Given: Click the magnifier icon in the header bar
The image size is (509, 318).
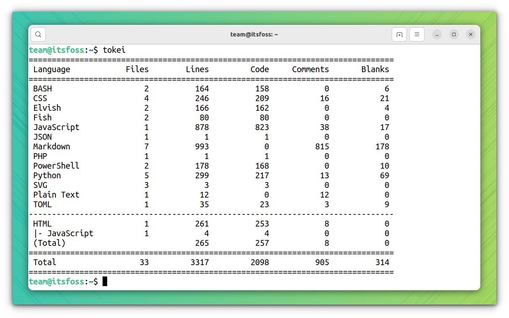Looking at the screenshot, I should coord(38,34).
